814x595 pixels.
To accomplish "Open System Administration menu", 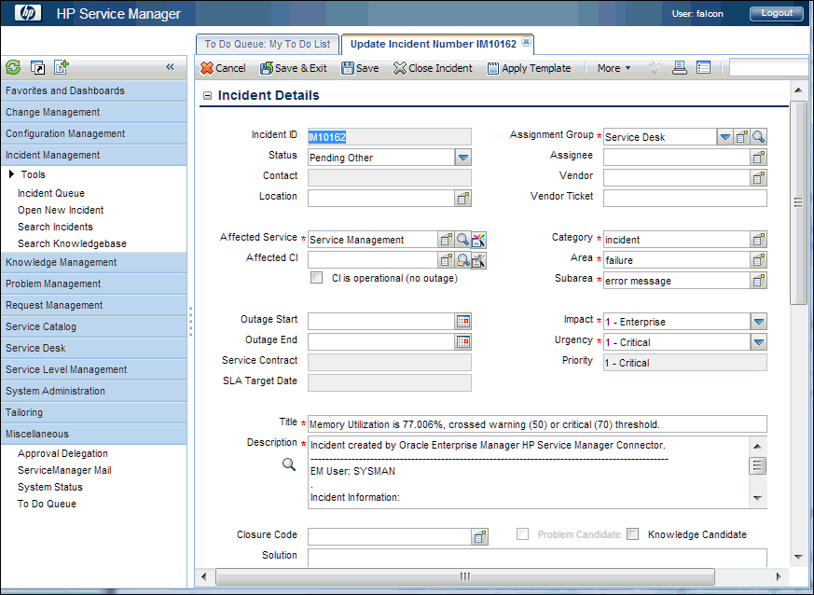I will [x=94, y=391].
